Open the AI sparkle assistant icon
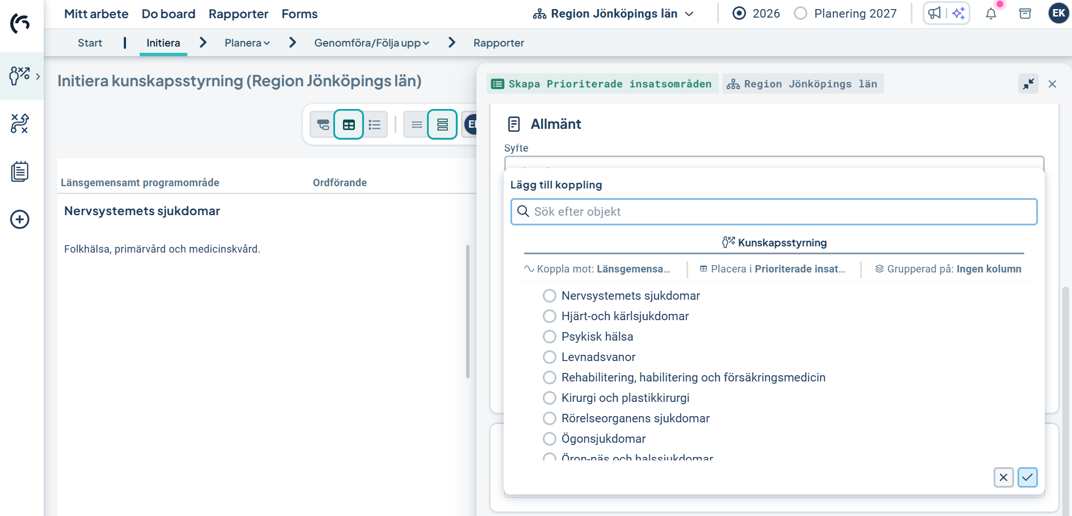The width and height of the screenshot is (1072, 516). point(958,13)
